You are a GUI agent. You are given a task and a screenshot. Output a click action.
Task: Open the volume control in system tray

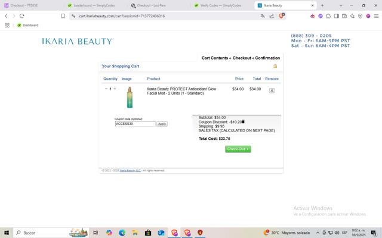point(337,233)
